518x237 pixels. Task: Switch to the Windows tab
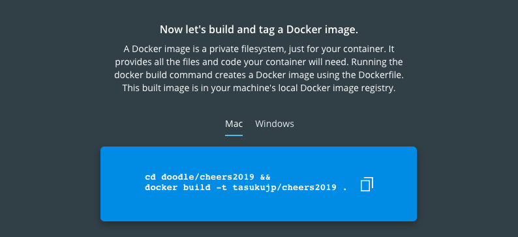pos(275,124)
